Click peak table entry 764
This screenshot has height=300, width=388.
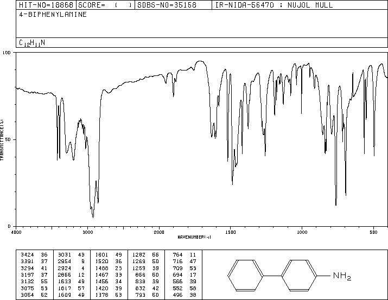[185, 254]
